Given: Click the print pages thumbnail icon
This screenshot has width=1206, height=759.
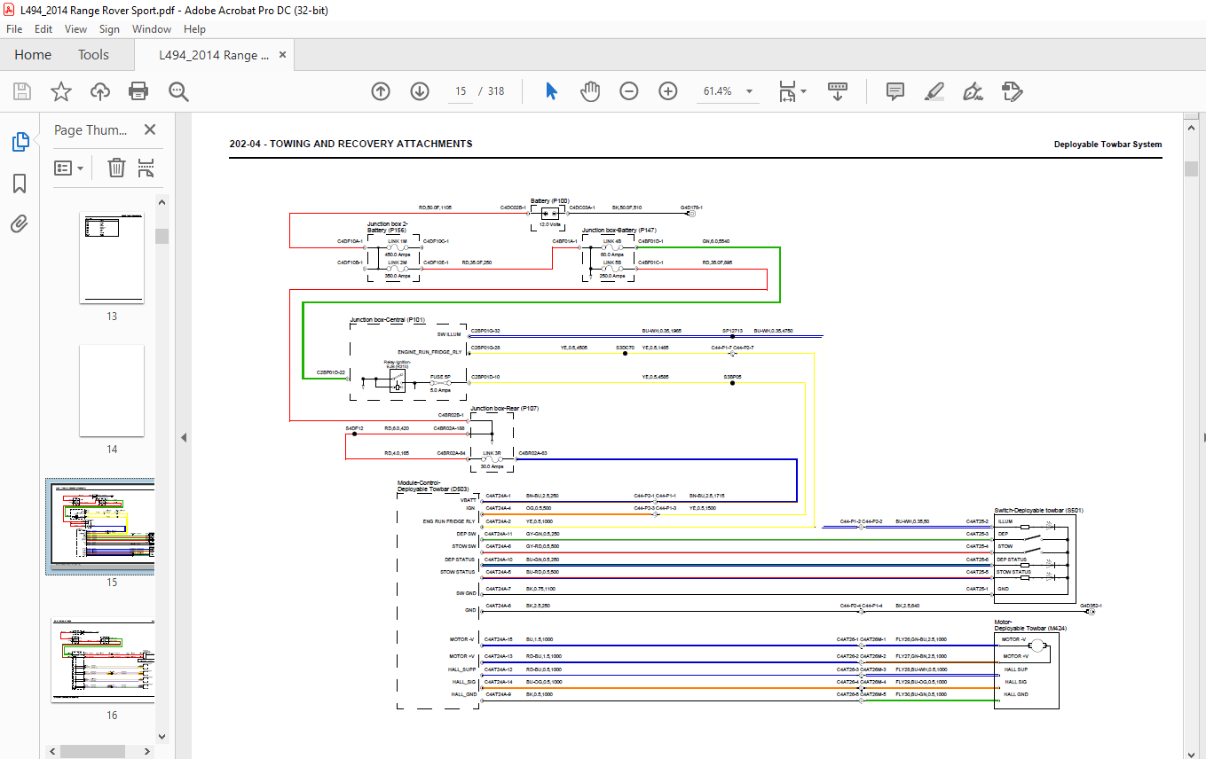Looking at the screenshot, I should tap(146, 168).
